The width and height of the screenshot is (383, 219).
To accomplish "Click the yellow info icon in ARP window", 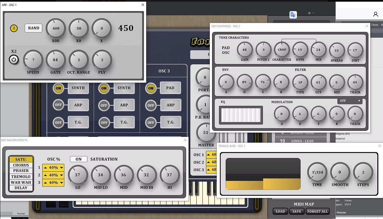I will tap(14, 28).
